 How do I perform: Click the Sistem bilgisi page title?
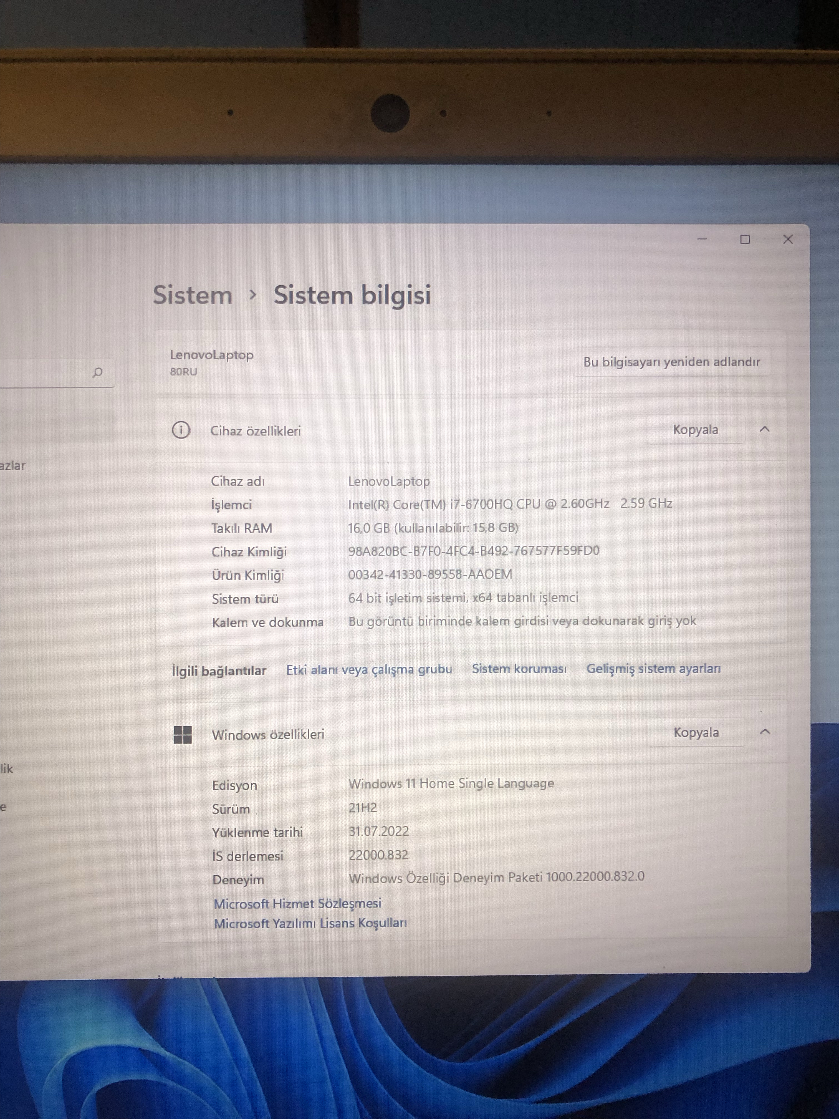coord(352,296)
